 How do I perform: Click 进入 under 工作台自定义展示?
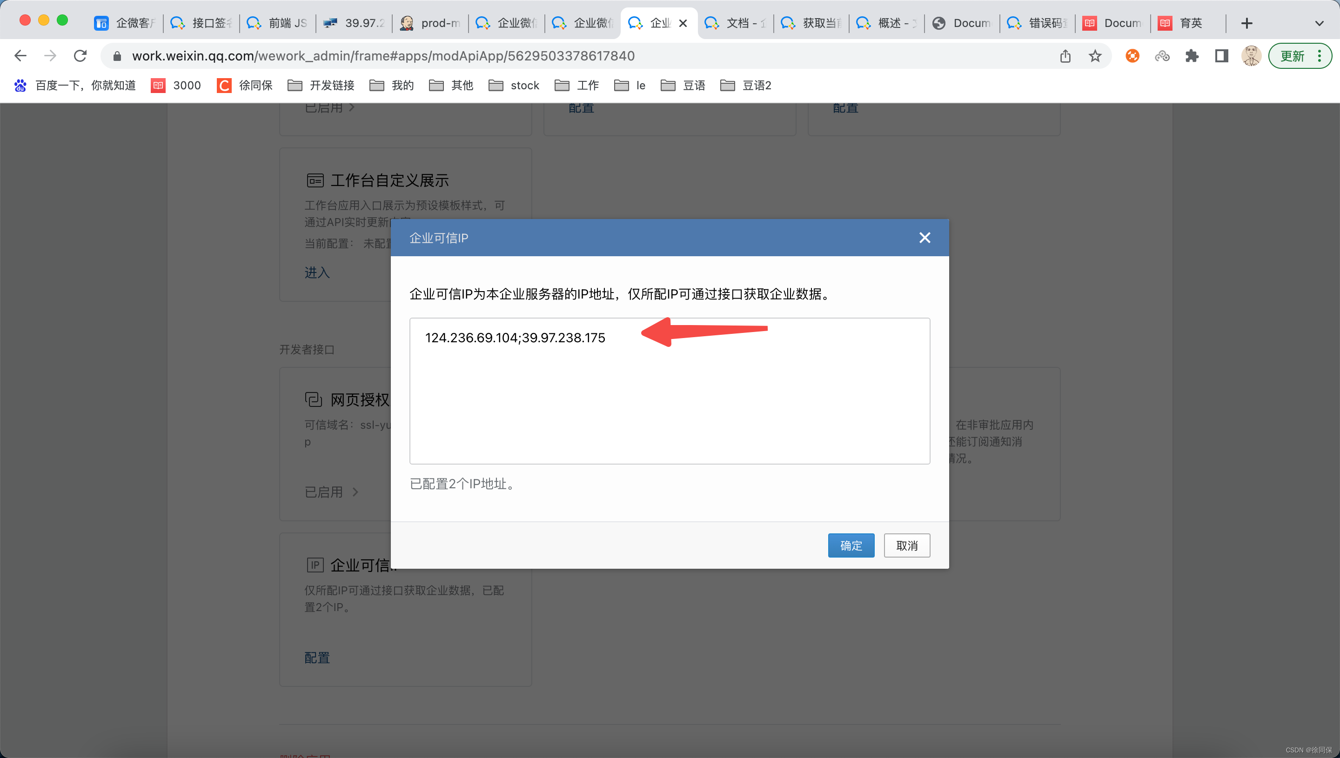(317, 273)
